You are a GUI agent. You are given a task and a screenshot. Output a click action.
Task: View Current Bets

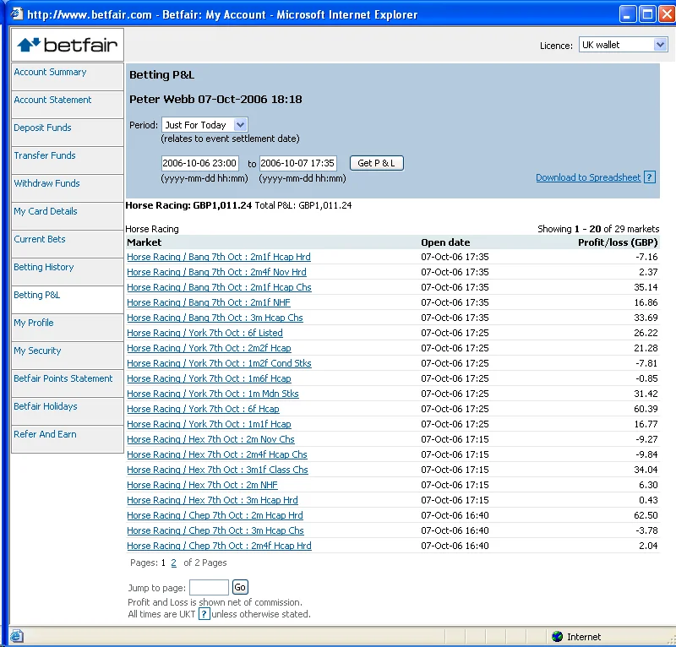pos(40,239)
